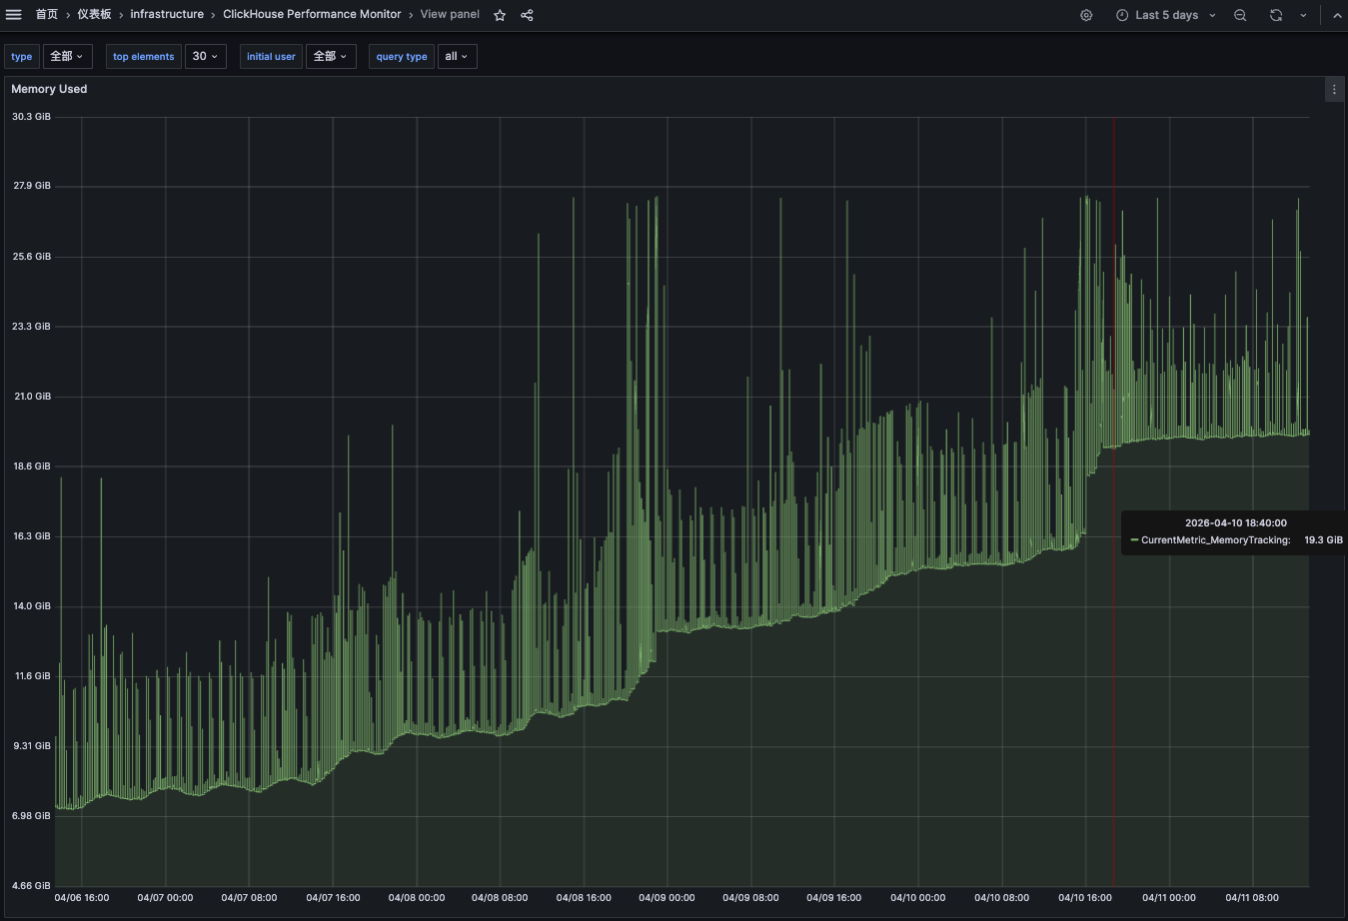Open the top elements dropdown set to 30
Screen dimensions: 1348x921
[205, 56]
